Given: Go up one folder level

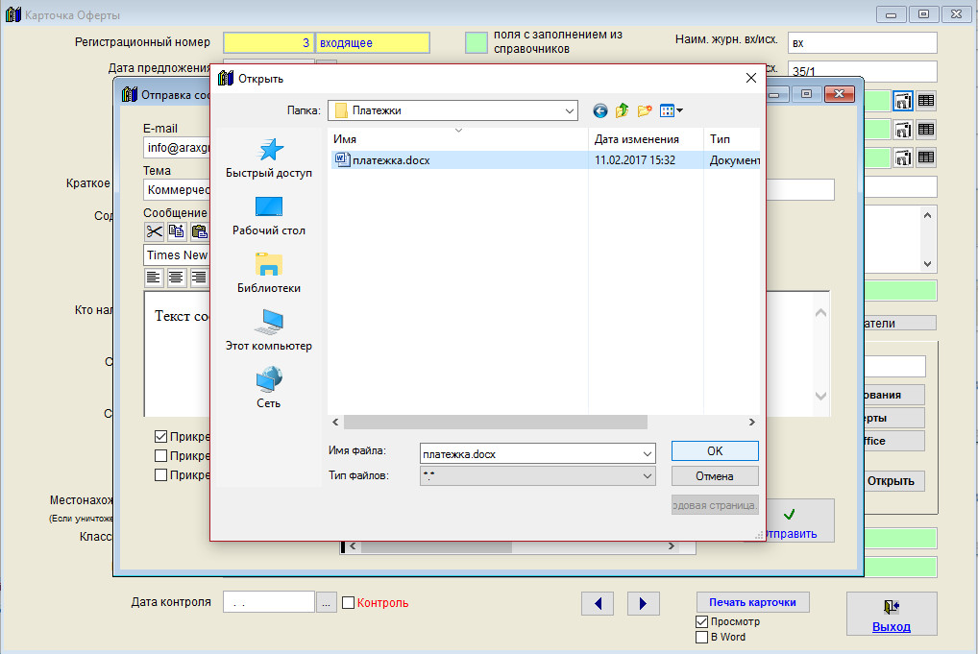Looking at the screenshot, I should point(622,111).
